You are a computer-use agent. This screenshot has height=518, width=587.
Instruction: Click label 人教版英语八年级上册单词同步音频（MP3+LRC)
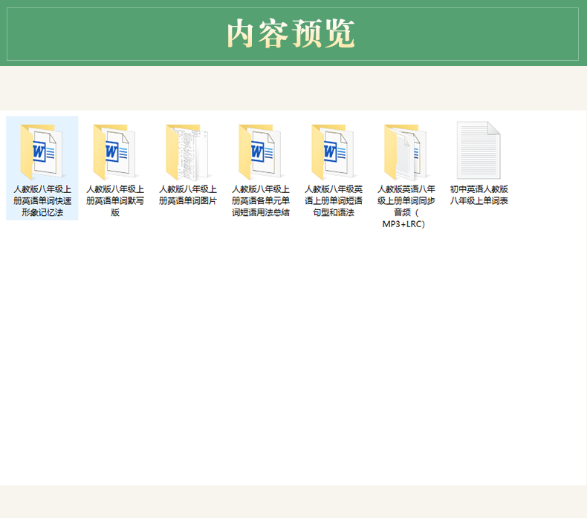[x=406, y=206]
